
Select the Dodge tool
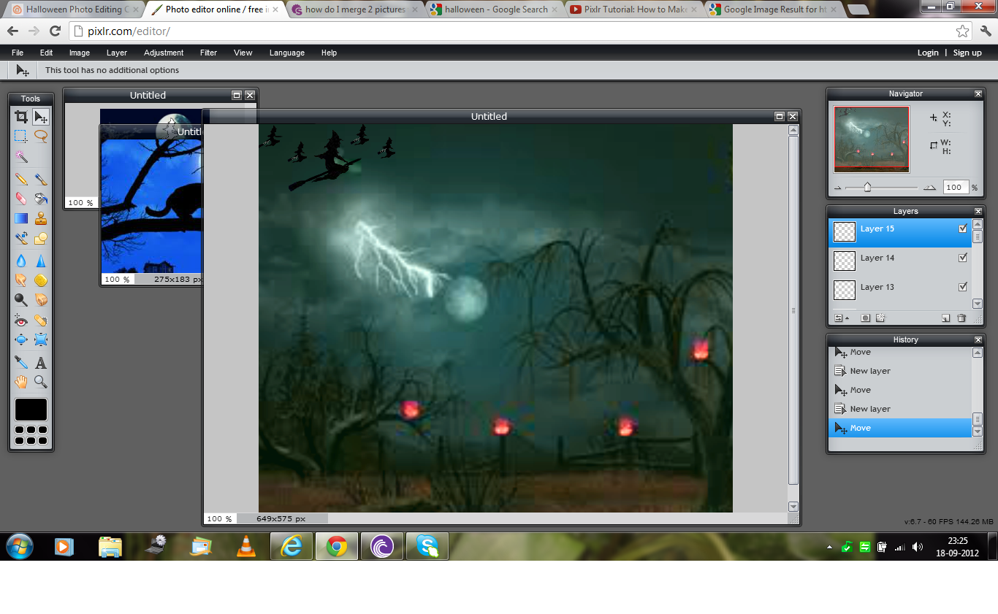21,300
